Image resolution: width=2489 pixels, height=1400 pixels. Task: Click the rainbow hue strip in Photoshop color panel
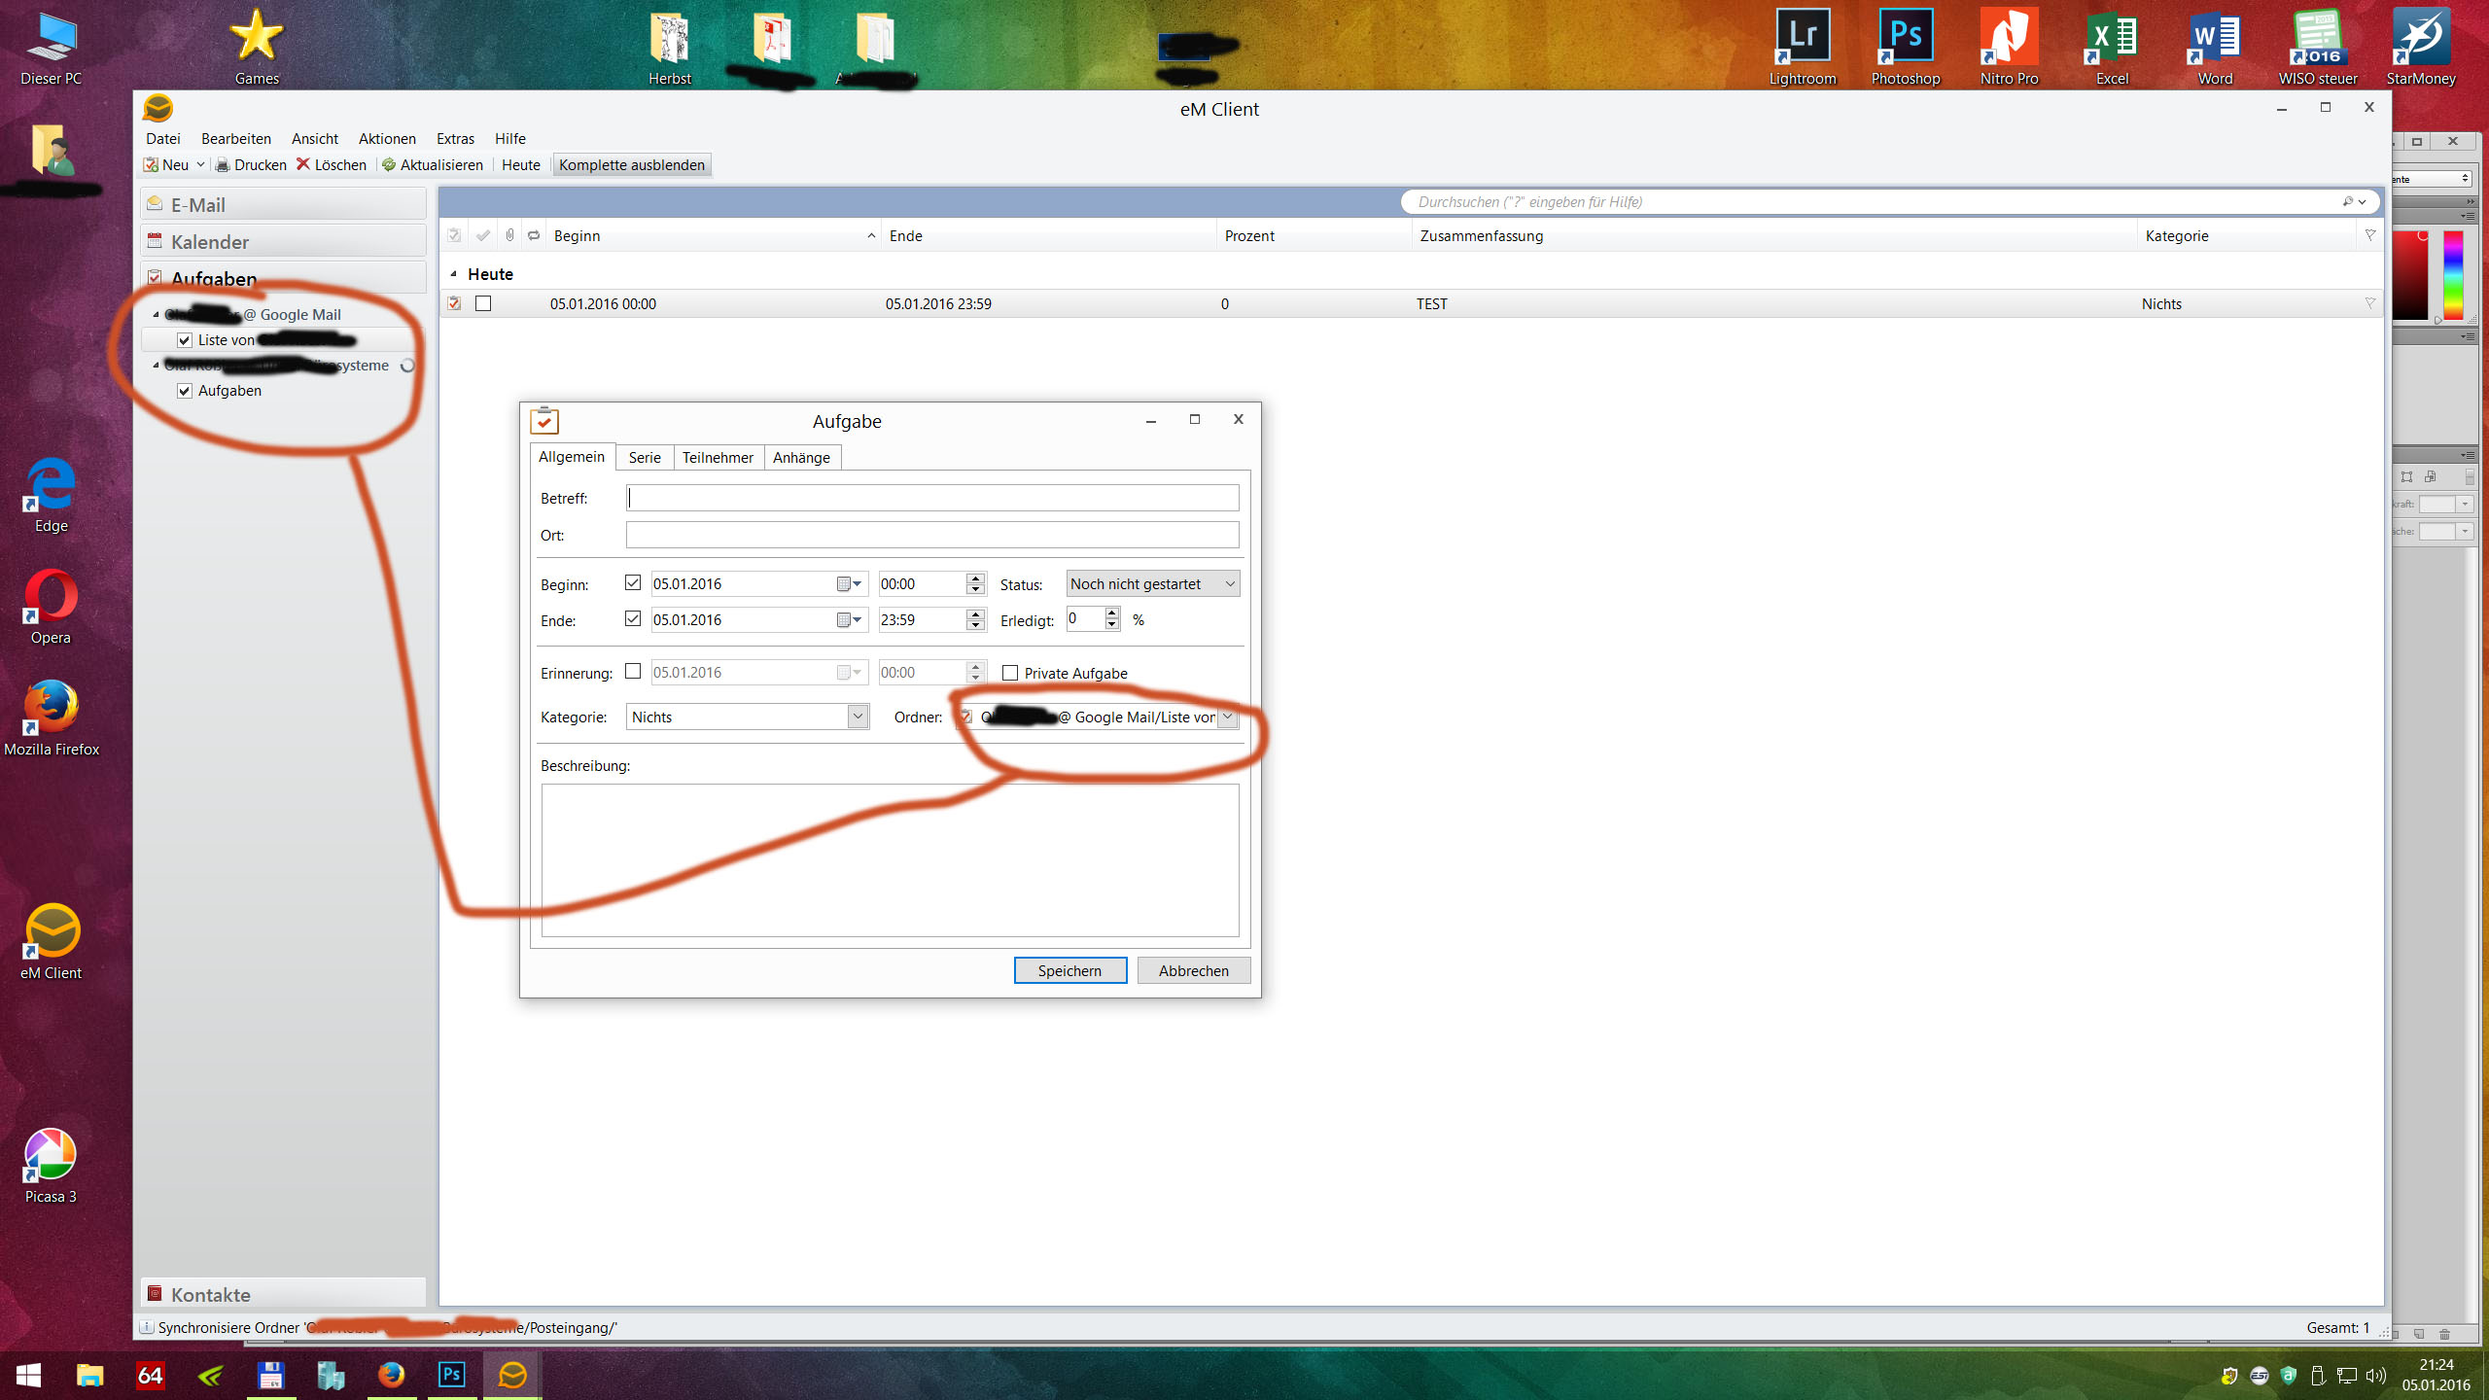point(2453,274)
